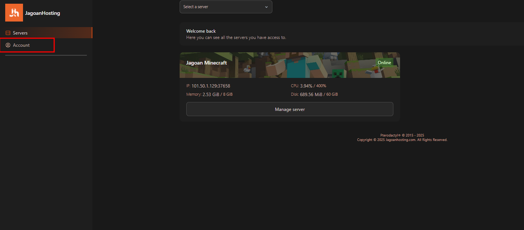Click the CPU usage value 3.94%
The image size is (524, 230).
click(306, 86)
